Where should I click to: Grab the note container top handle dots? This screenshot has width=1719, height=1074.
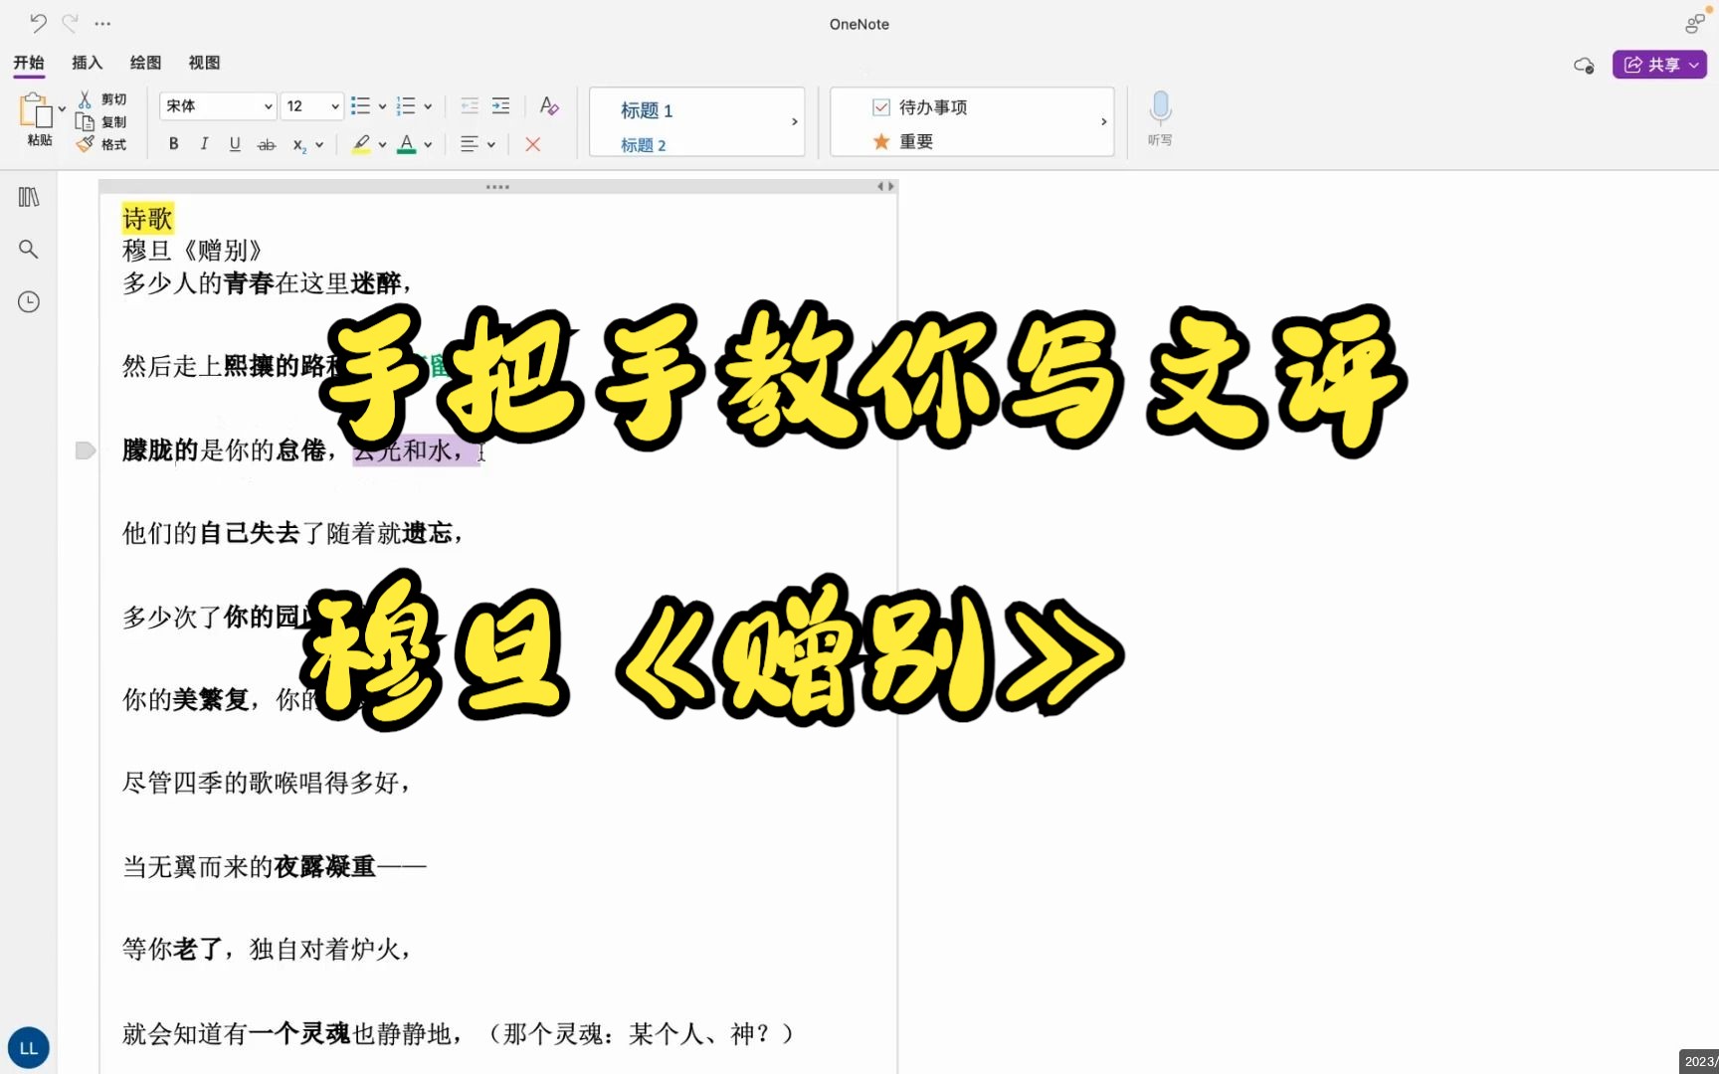pos(497,187)
